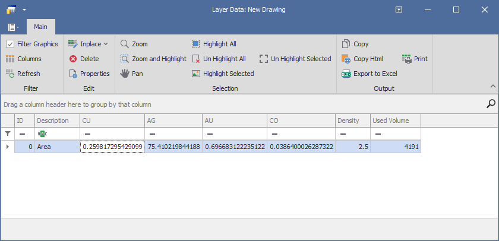Screen dimensions: 499x241
Task: Expand the quick access toolbar arrow
Action: pos(24,10)
